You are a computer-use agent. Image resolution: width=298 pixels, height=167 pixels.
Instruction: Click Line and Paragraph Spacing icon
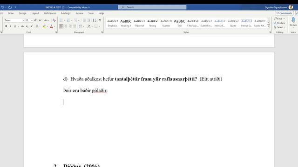coord(81,26)
